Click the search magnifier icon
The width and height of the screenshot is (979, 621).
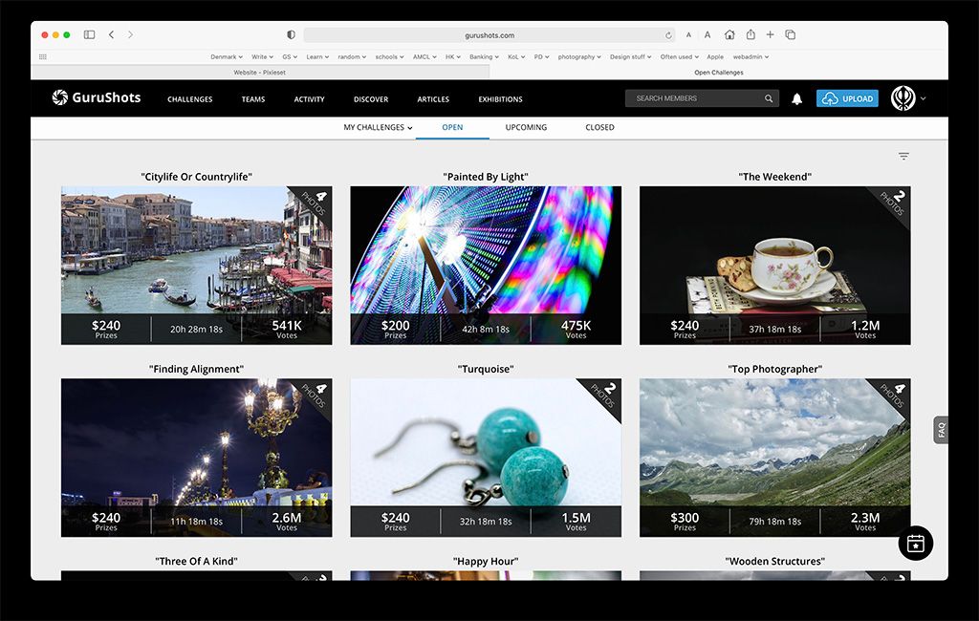pos(769,98)
